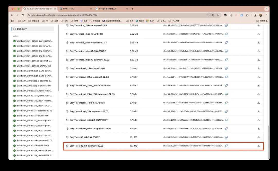This screenshot has height=171, width=278.
Task: Download EasyTier-x86_64-openwrt-22.03 artifact
Action: click(258, 146)
